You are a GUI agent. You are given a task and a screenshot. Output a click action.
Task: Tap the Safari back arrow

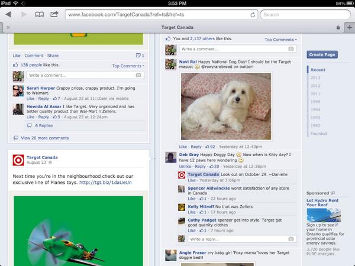8,14
